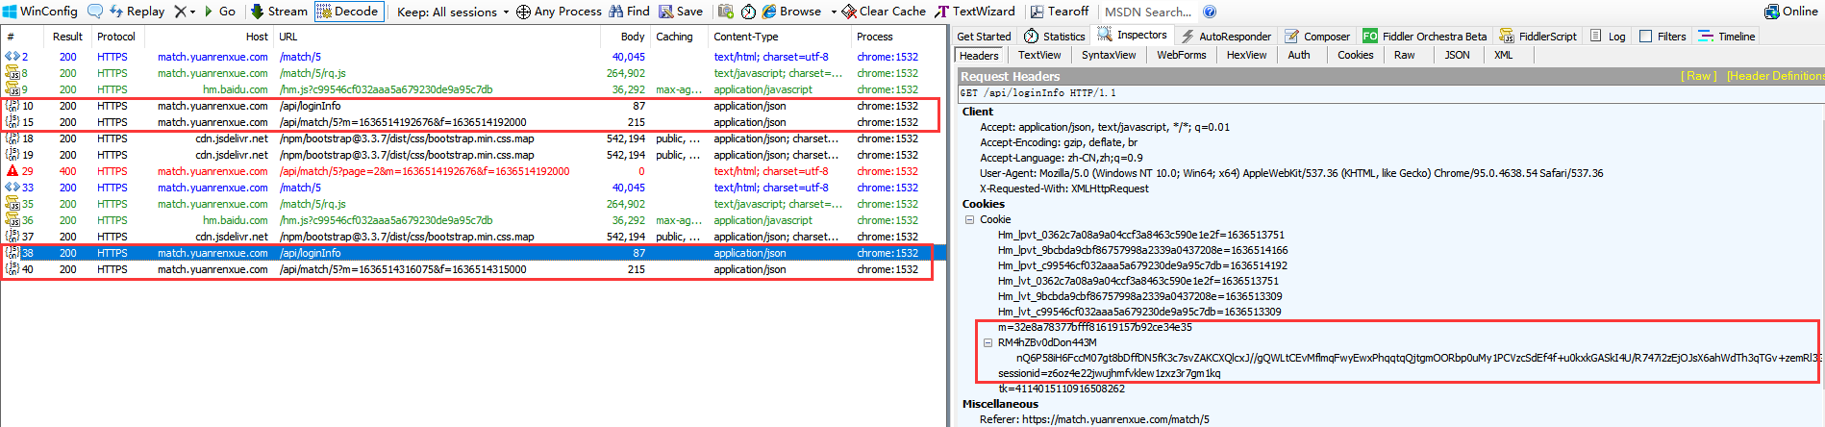This screenshot has width=1825, height=427.
Task: Click the Clear Cache icon
Action: click(849, 12)
